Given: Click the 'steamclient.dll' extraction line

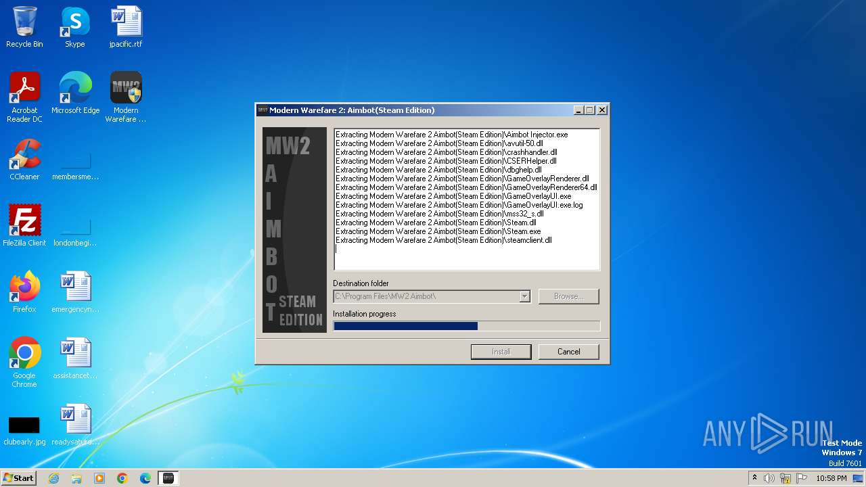Looking at the screenshot, I should click(444, 240).
